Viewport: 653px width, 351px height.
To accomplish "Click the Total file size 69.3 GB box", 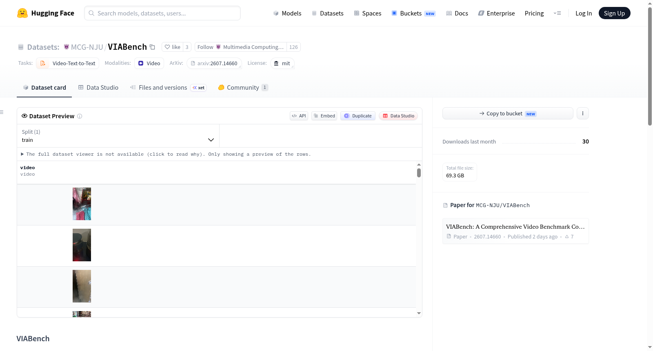I will pos(460,172).
